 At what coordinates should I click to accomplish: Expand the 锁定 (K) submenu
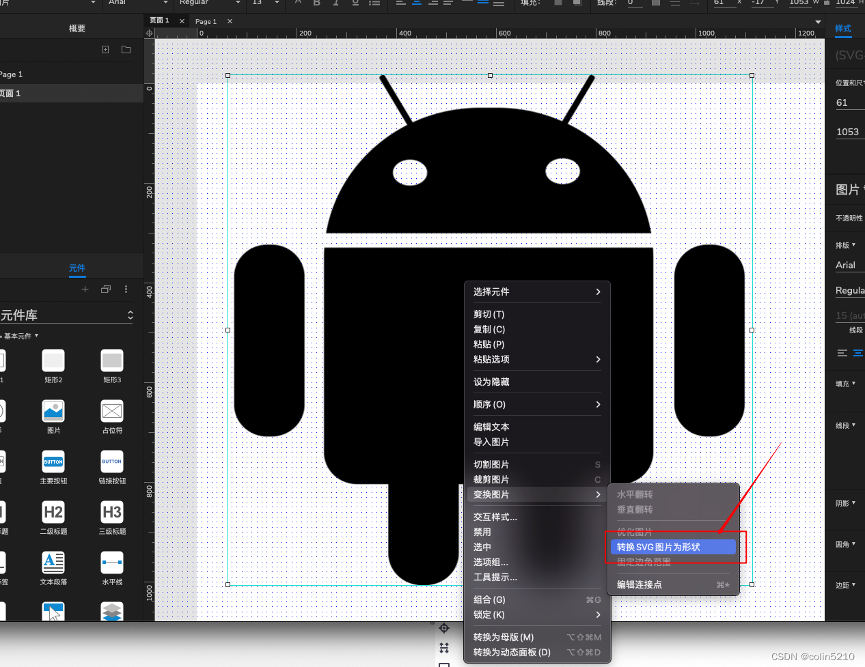(x=537, y=614)
